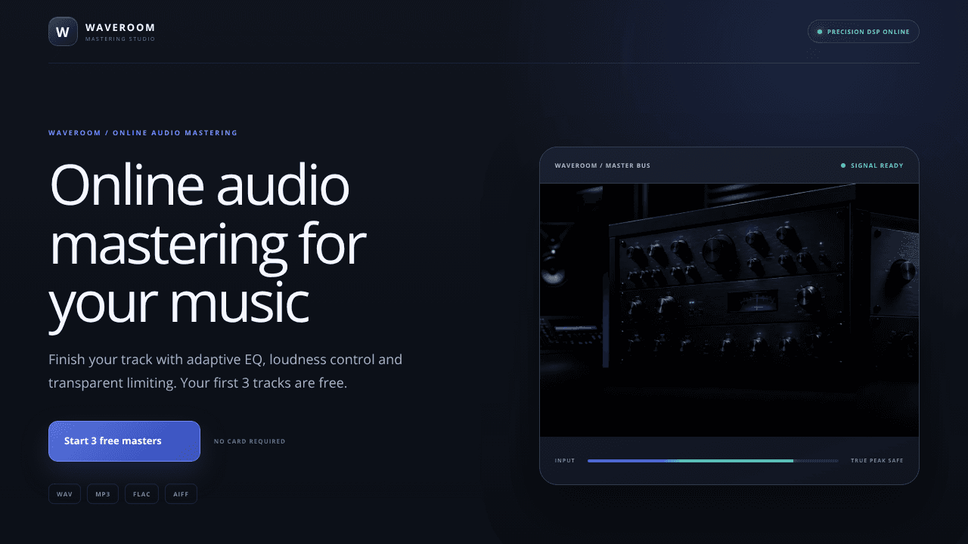
Task: Click the Input meter label
Action: [565, 461]
